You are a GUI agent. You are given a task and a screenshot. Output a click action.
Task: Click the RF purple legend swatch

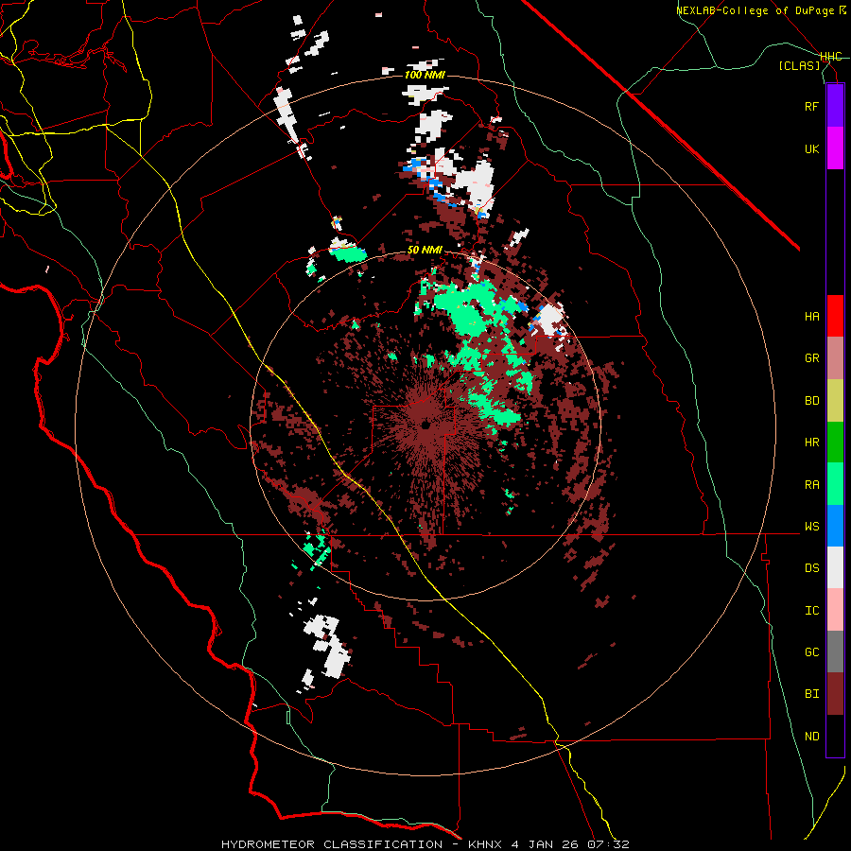pyautogui.click(x=835, y=106)
